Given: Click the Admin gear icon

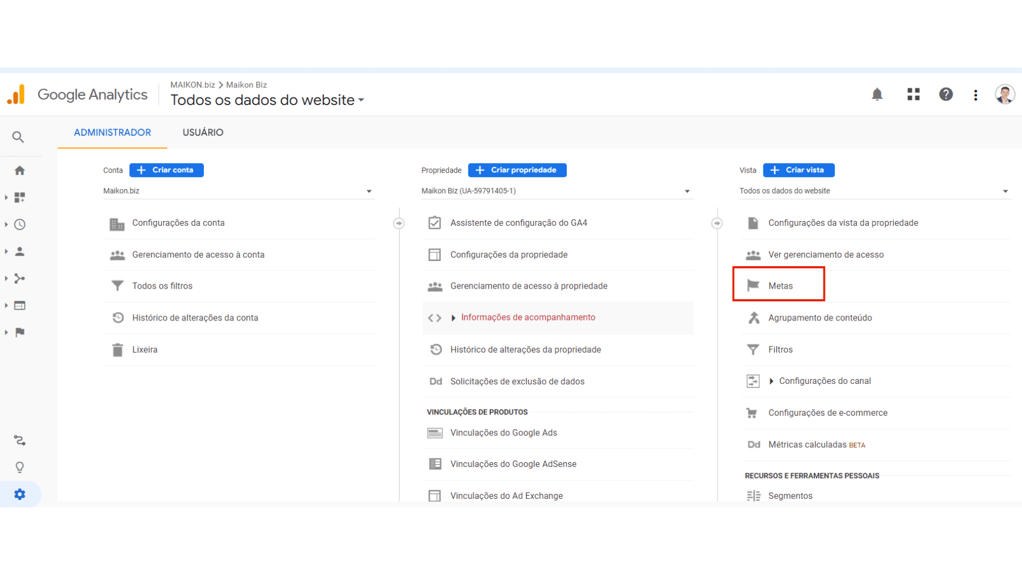Looking at the screenshot, I should [20, 494].
